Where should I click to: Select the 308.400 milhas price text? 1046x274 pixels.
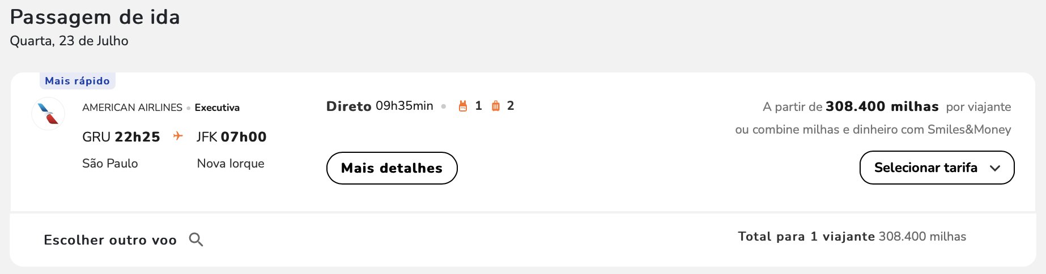[x=882, y=106]
